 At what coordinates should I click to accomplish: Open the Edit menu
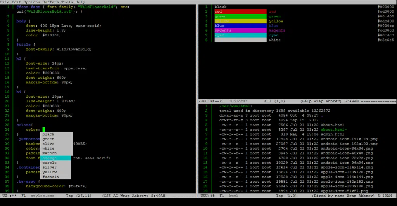[16, 2]
